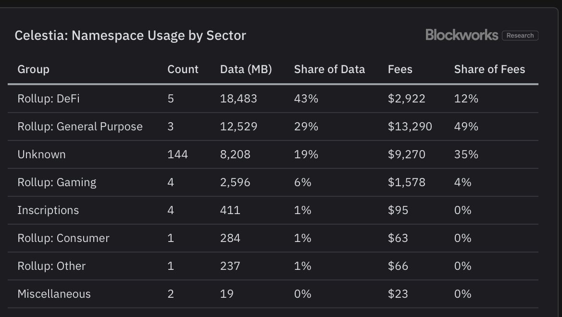Click the $13,290 fees cell
This screenshot has width=562, height=317.
(x=410, y=127)
